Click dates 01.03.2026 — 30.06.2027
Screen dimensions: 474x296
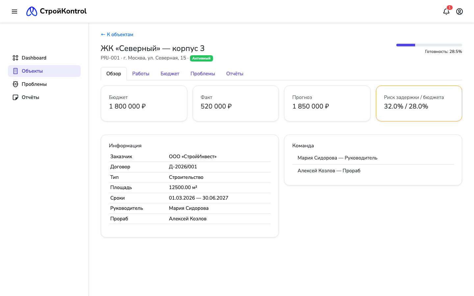pyautogui.click(x=198, y=198)
